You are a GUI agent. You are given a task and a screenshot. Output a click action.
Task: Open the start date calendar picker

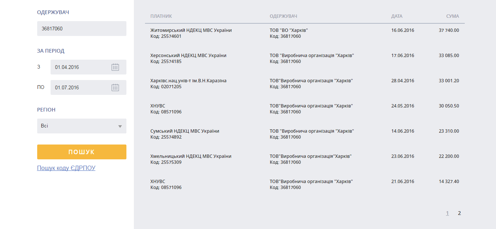(x=115, y=67)
